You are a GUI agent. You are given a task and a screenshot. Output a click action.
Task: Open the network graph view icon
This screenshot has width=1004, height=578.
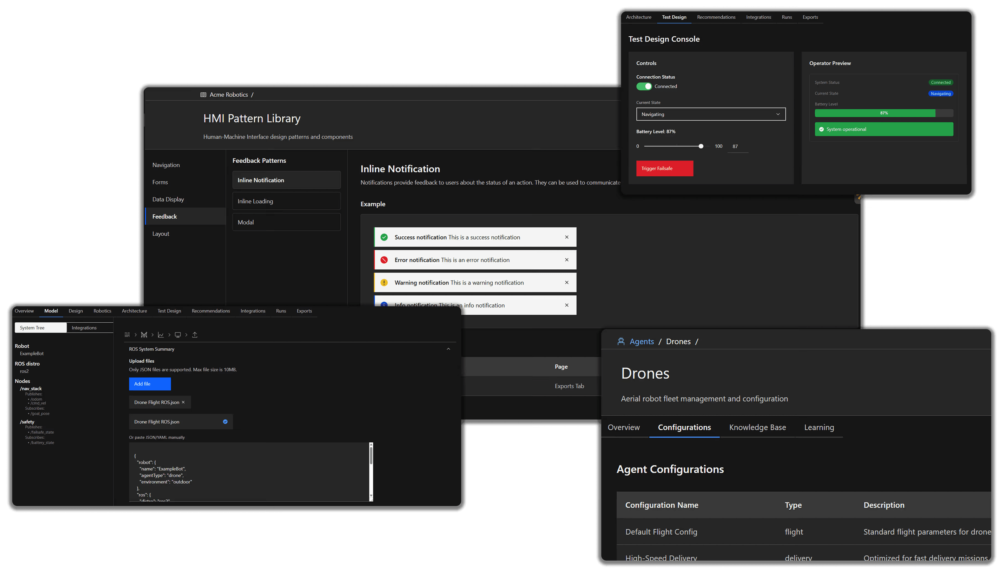coord(144,335)
